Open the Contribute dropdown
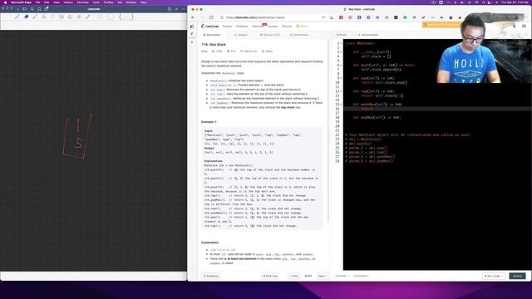Screen dimensions: 532x299 (361, 276)
